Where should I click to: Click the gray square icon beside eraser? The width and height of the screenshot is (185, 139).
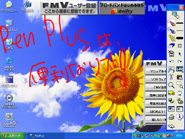[180, 46]
